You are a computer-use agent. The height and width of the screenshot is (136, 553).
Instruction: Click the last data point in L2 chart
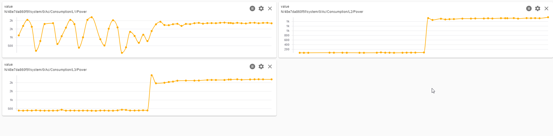[x=548, y=17]
